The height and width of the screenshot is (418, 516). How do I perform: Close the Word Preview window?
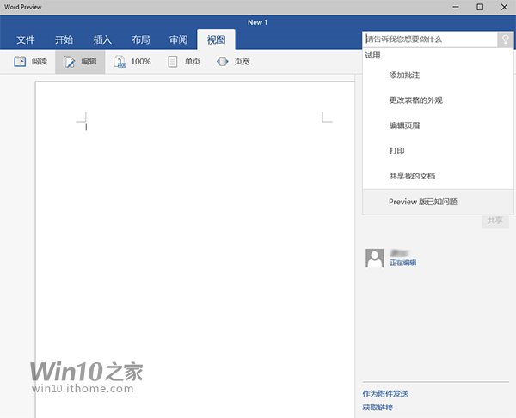[504, 7]
